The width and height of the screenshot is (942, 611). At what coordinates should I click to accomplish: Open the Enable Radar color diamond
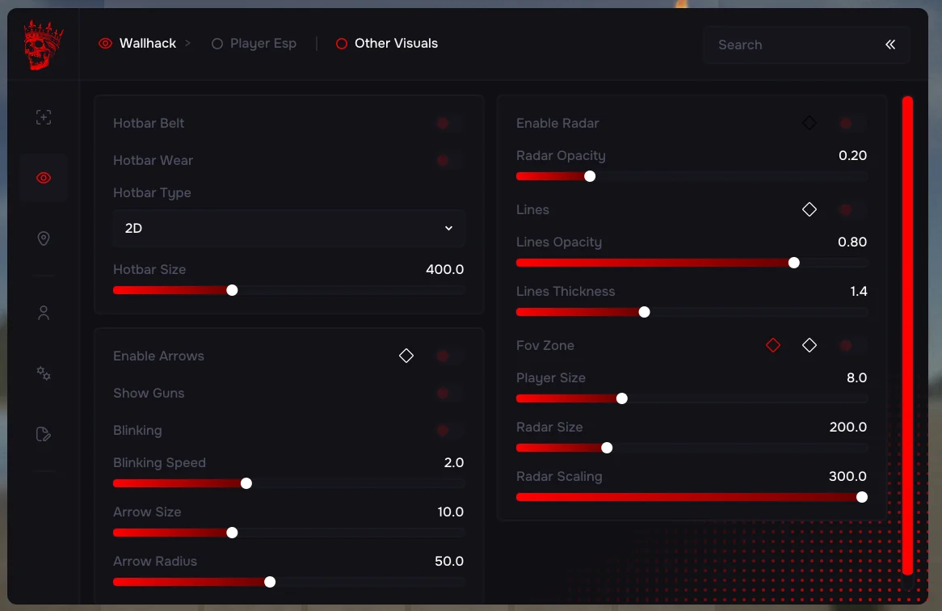[x=810, y=123]
